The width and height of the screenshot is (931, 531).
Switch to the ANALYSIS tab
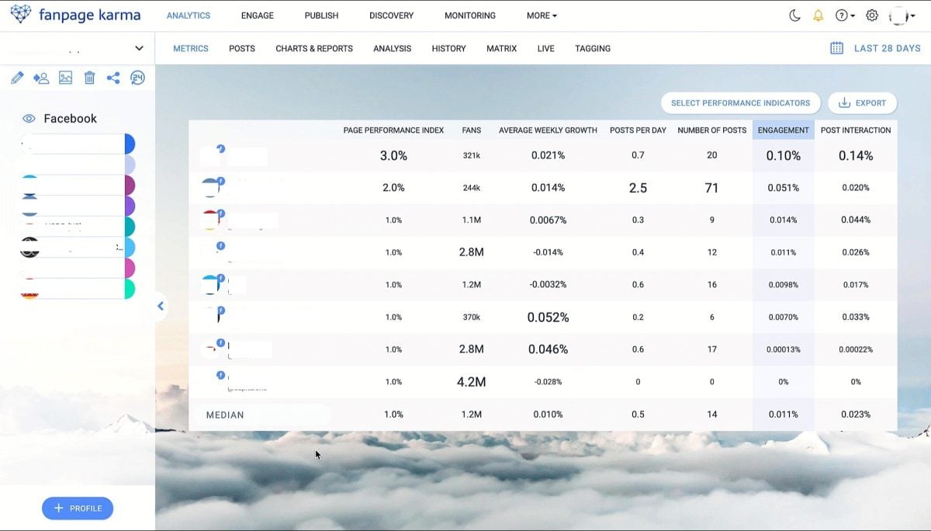392,48
